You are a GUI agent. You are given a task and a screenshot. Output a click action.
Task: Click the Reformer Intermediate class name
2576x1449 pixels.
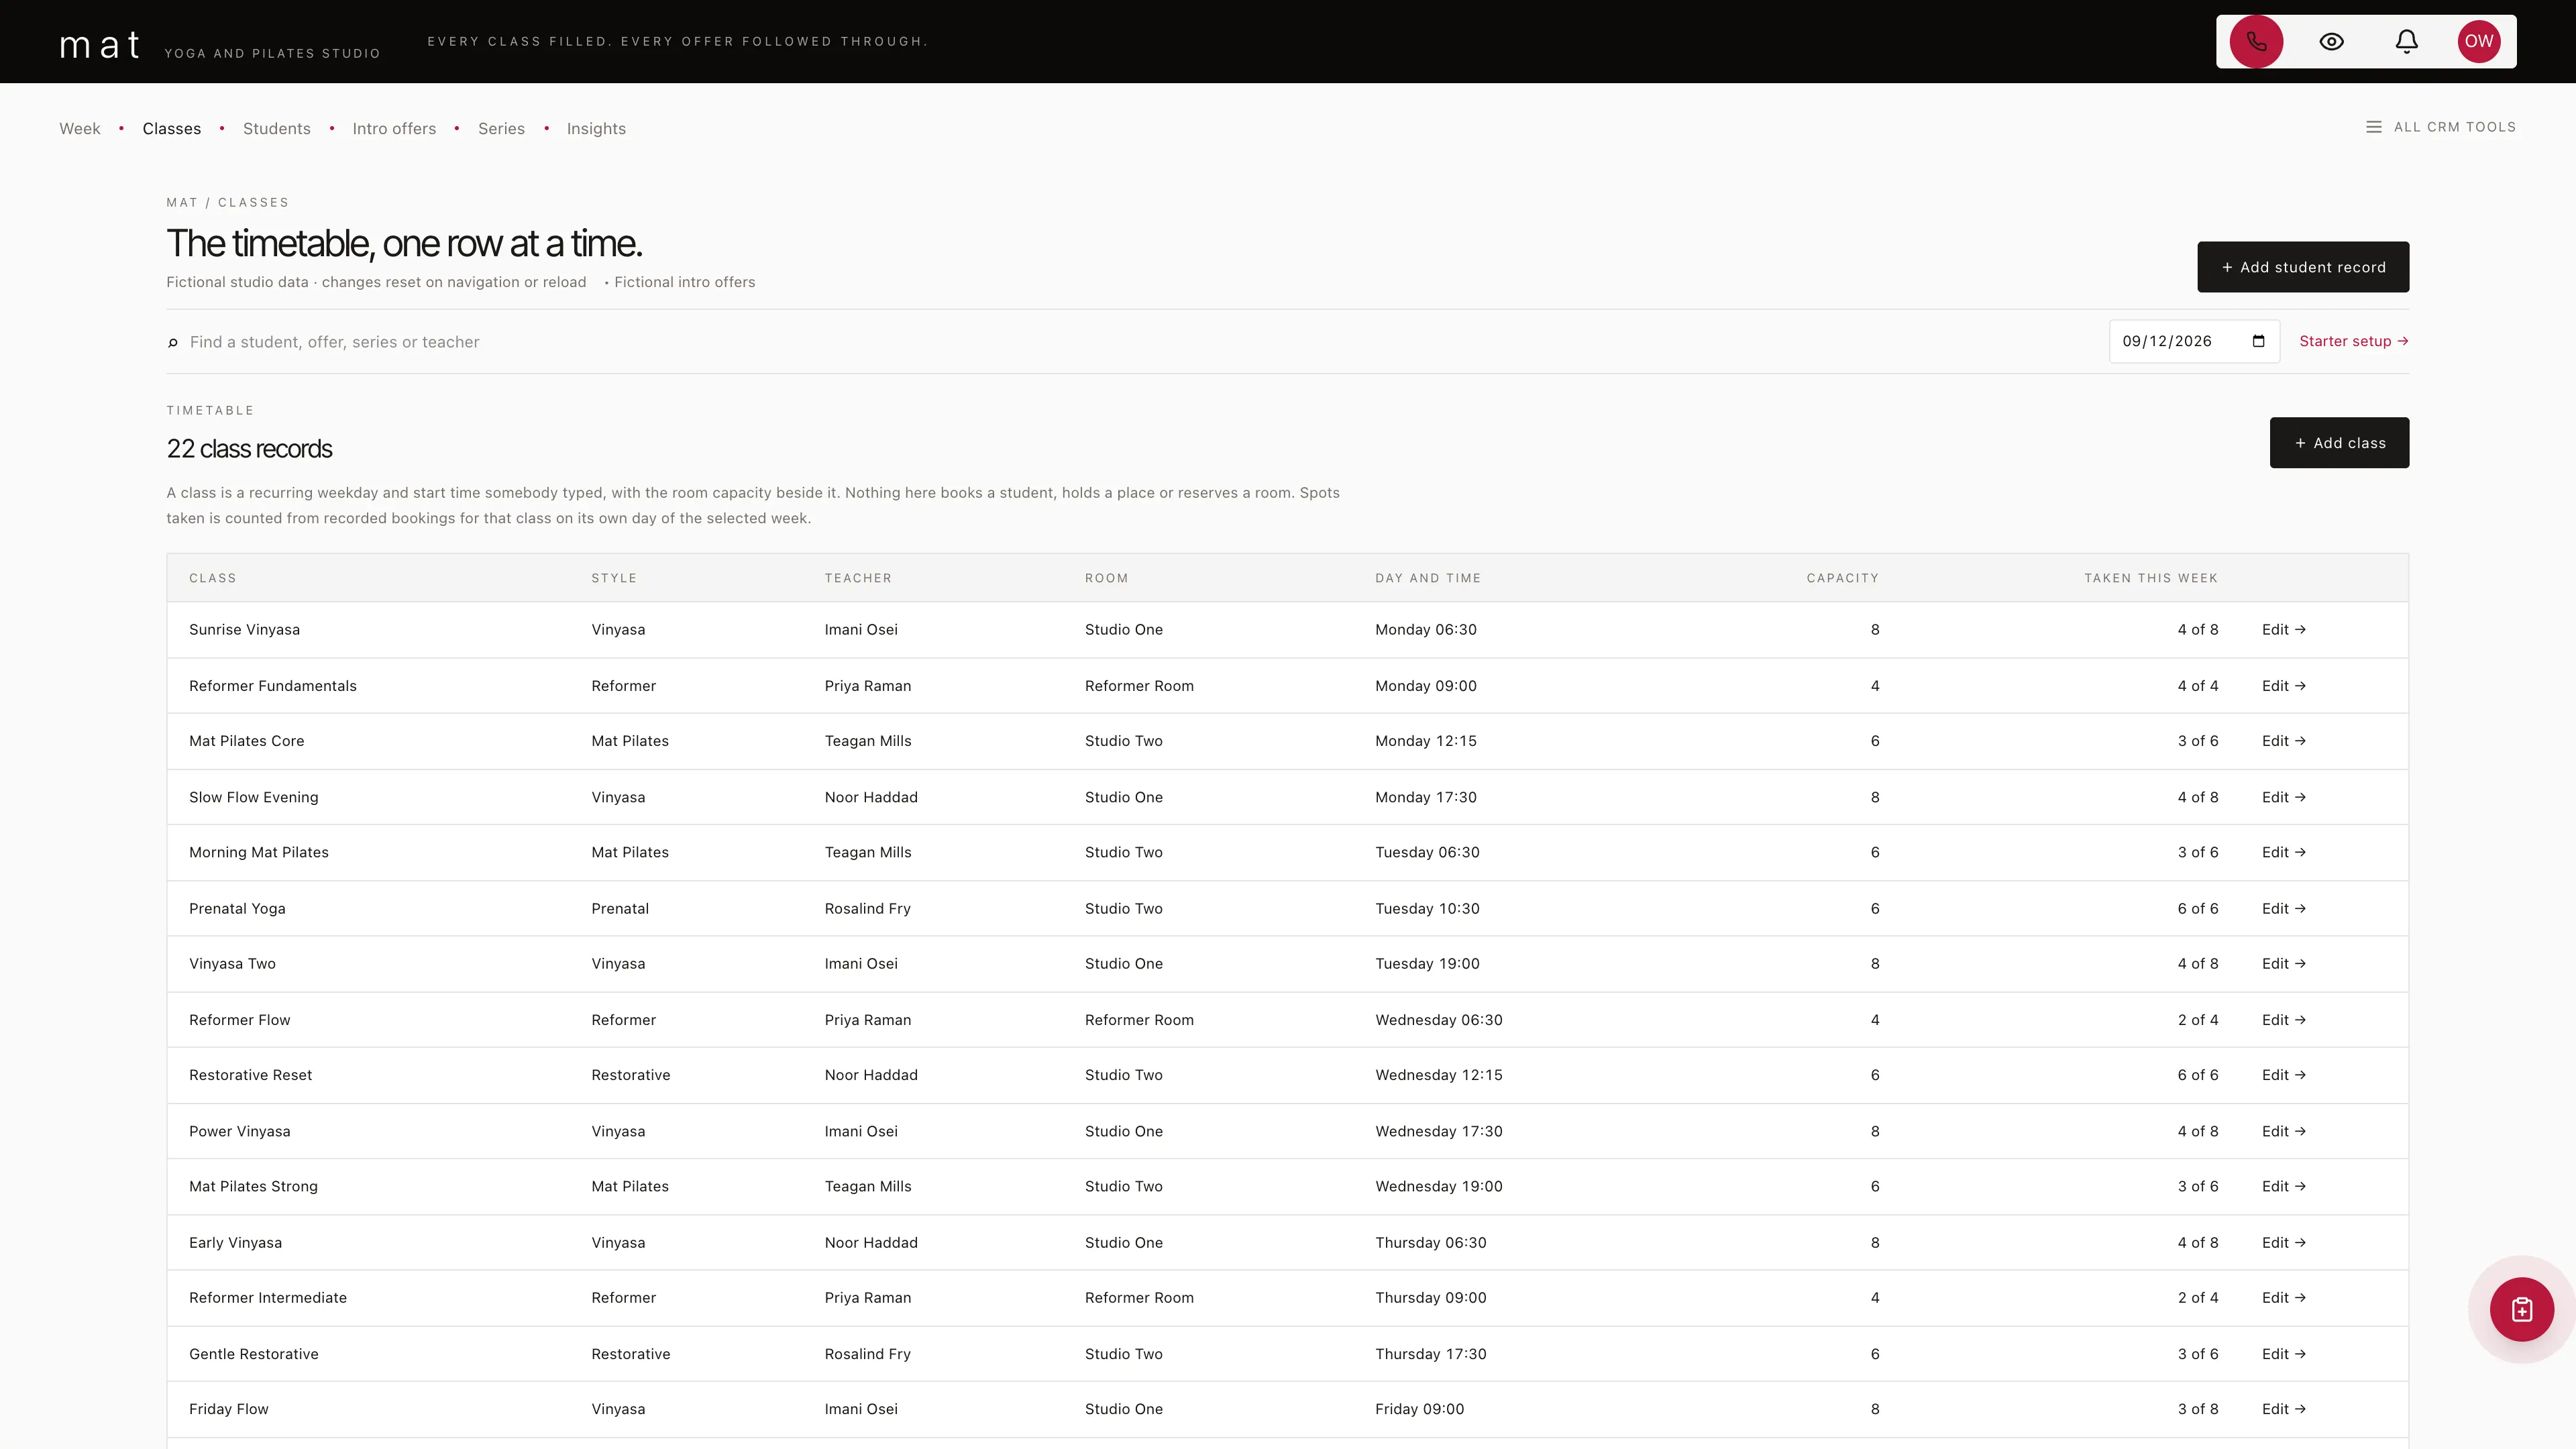[268, 1297]
